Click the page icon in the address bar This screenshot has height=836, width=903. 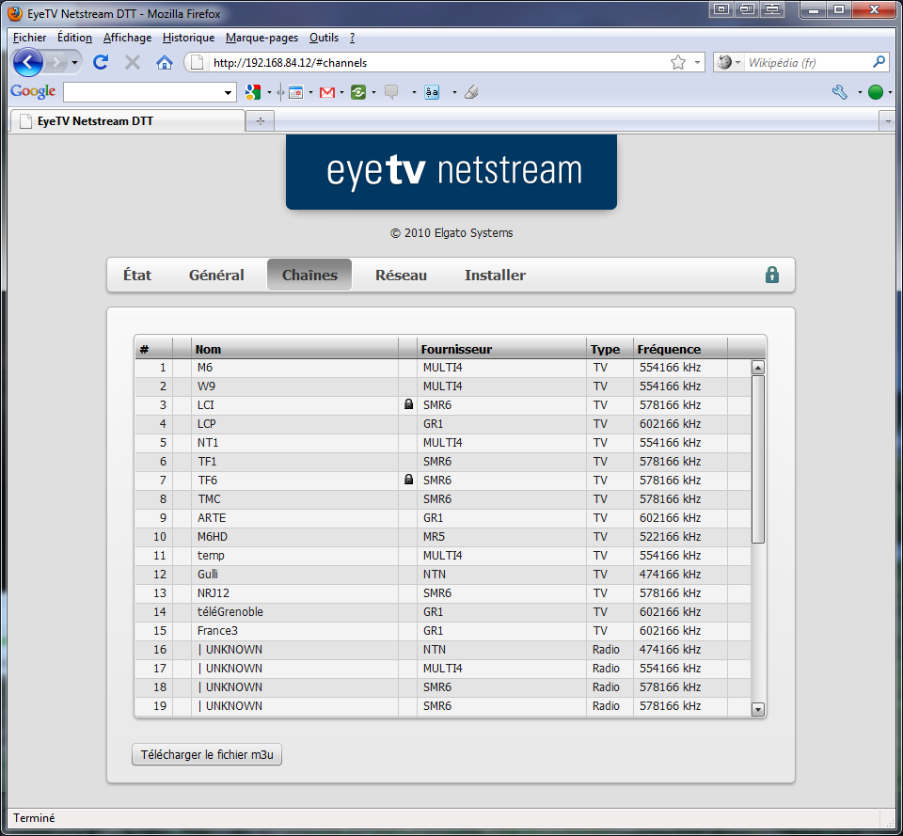click(x=197, y=62)
